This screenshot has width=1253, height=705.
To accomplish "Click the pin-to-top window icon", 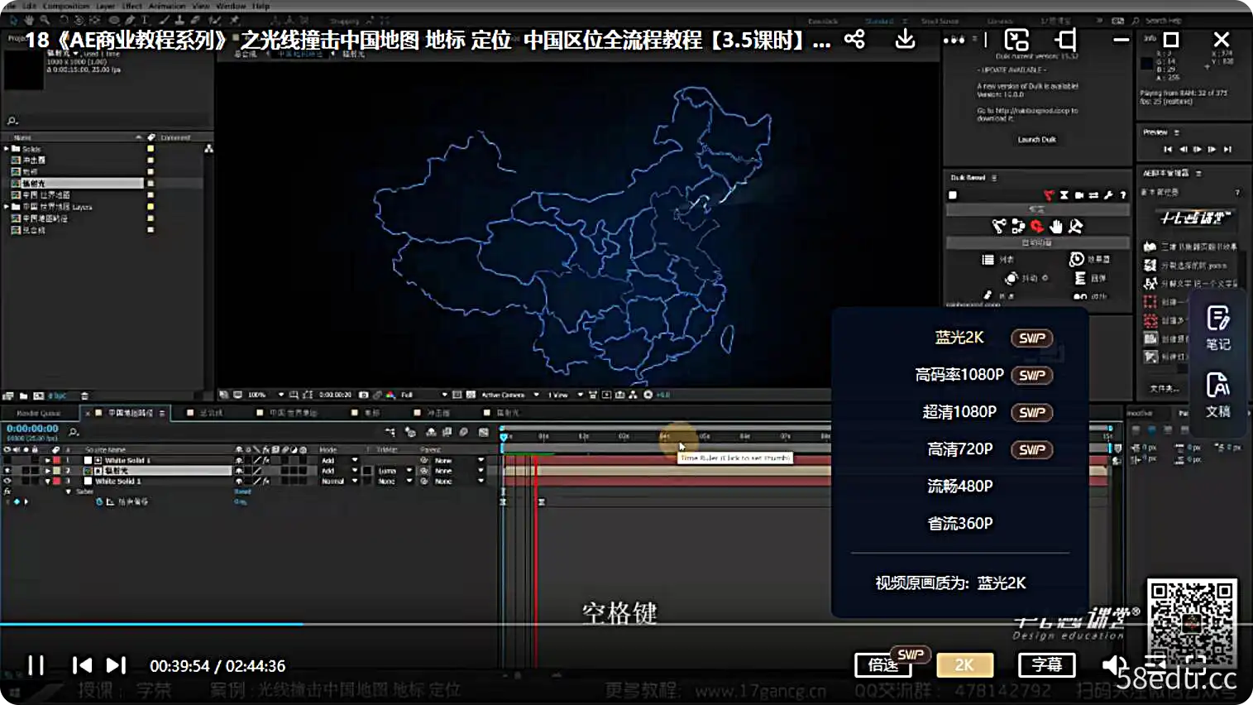I will click(1065, 39).
